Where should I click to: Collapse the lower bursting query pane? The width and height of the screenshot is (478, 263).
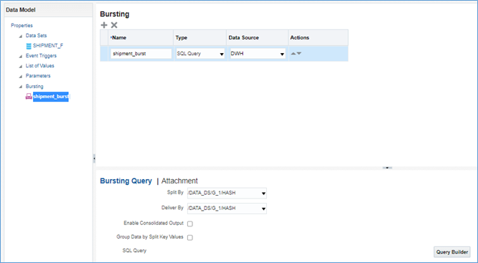click(387, 168)
